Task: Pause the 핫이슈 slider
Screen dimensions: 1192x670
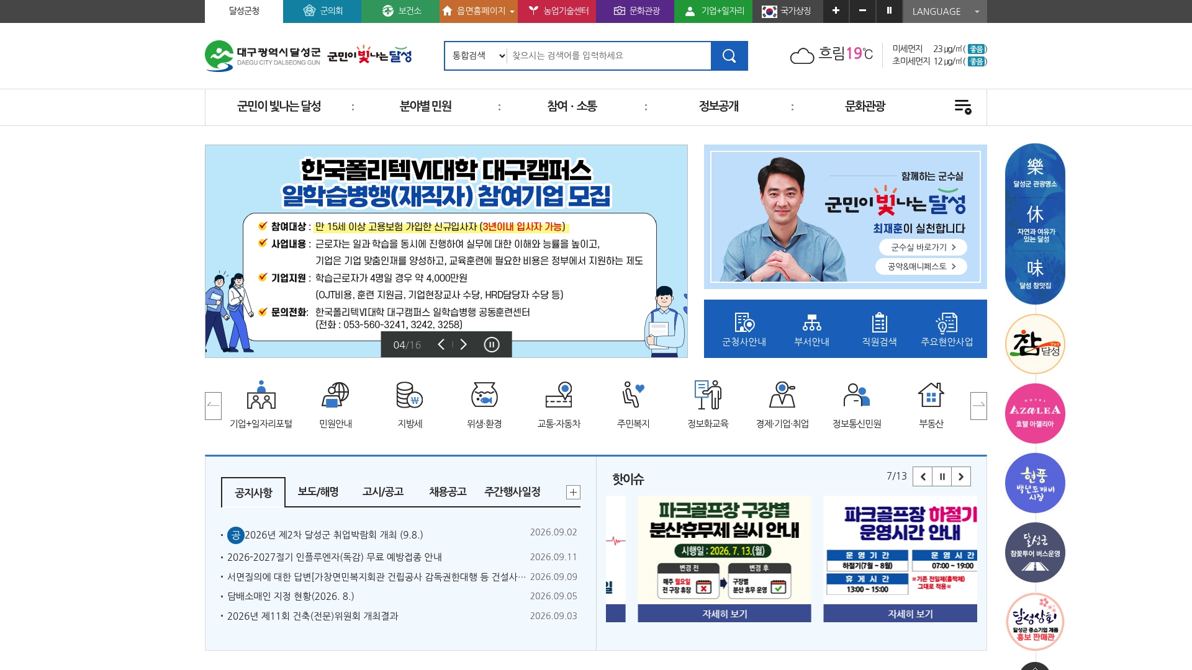Action: (x=942, y=476)
